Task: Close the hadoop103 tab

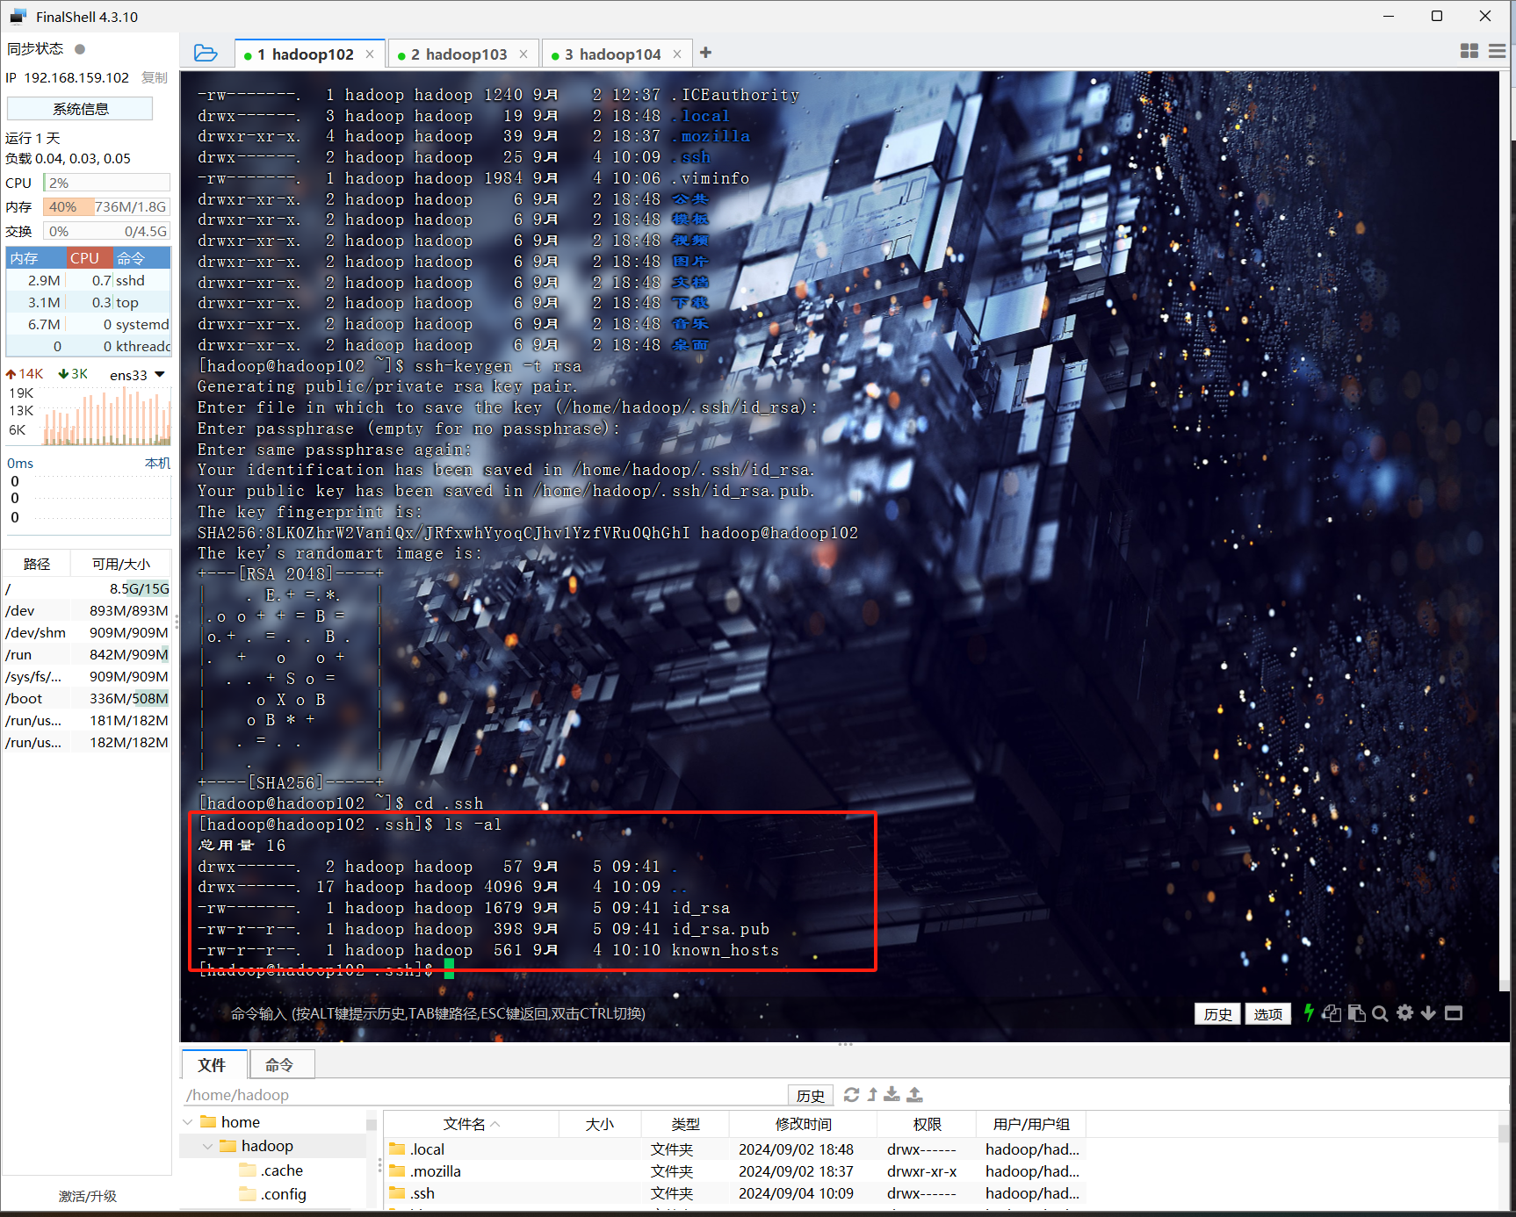Action: [x=523, y=54]
